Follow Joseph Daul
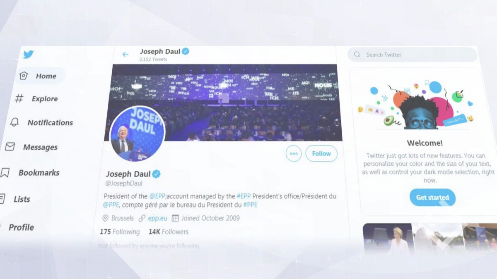 click(321, 153)
